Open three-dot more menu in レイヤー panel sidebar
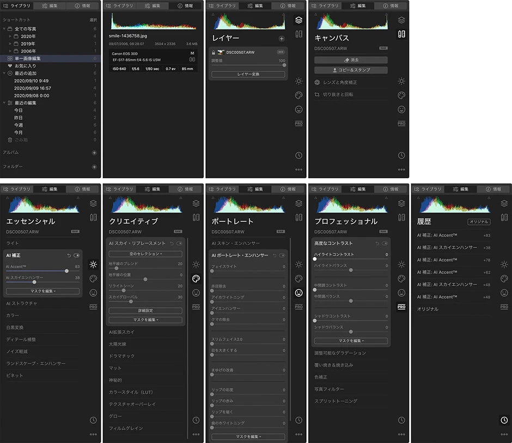512x443 pixels. tap(298, 169)
